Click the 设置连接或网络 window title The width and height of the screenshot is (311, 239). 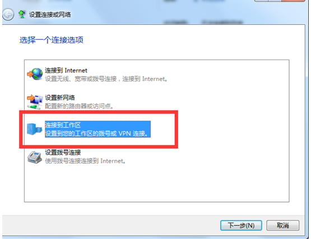[50, 15]
